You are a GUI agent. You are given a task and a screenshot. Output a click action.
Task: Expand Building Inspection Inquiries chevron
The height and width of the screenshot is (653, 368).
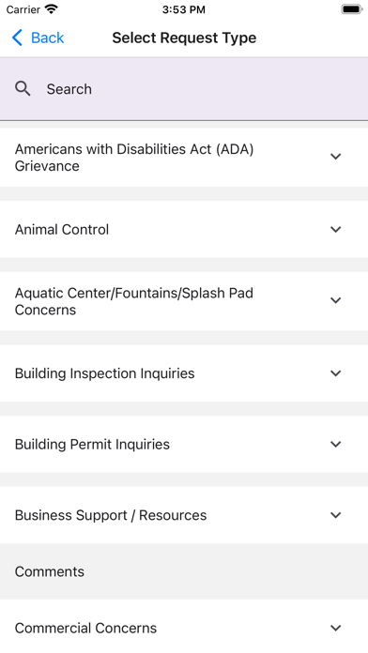335,373
